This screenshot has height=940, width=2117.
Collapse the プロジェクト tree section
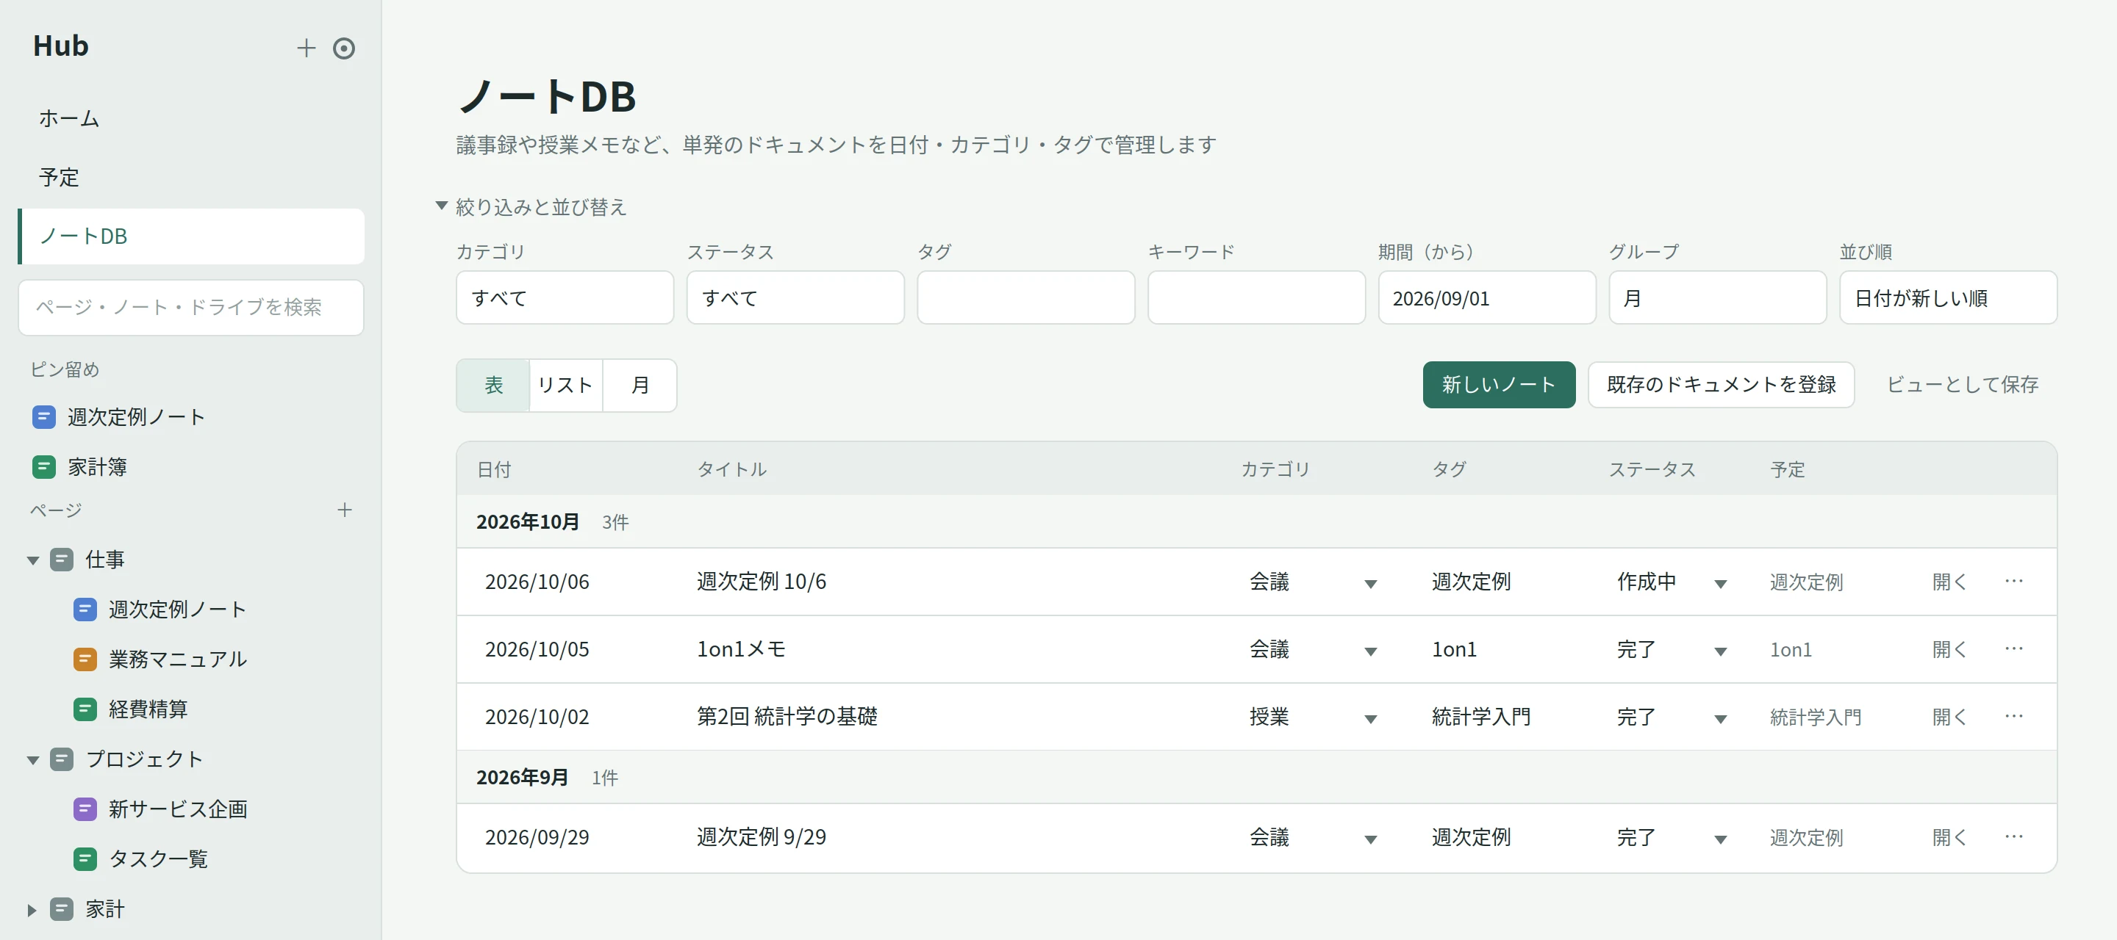tap(33, 760)
